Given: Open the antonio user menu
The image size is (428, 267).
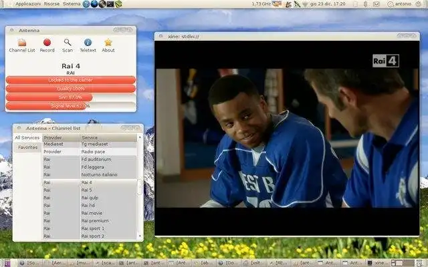Looking at the screenshot, I should [400, 4].
